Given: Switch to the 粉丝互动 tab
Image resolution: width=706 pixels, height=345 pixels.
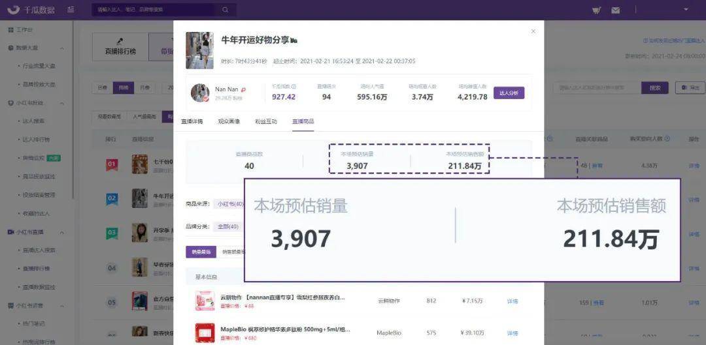Looking at the screenshot, I should [x=265, y=121].
